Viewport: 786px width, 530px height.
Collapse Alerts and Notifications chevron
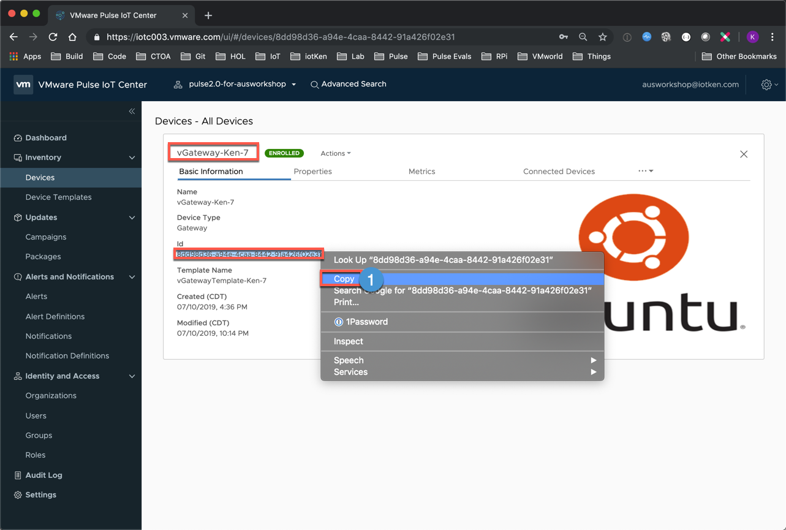tap(132, 277)
